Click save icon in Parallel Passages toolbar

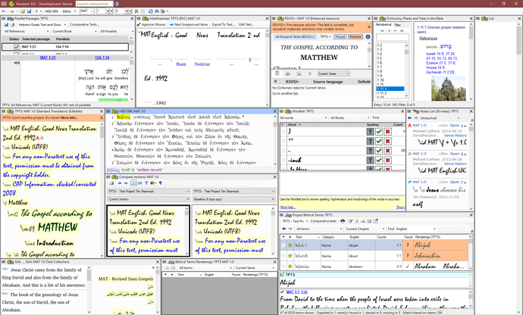tap(6, 25)
